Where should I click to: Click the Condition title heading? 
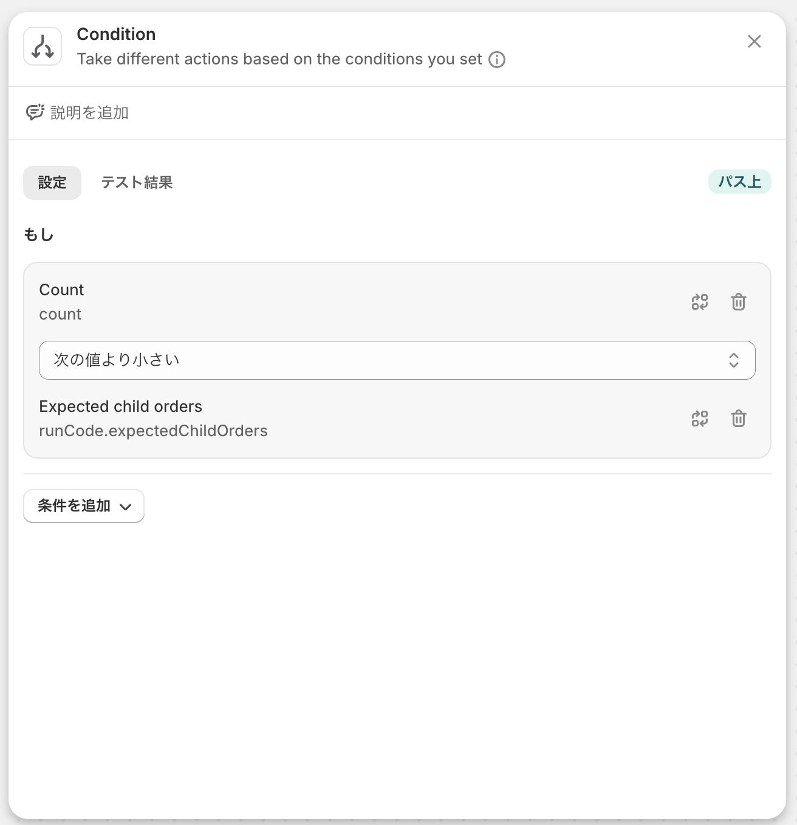click(116, 34)
